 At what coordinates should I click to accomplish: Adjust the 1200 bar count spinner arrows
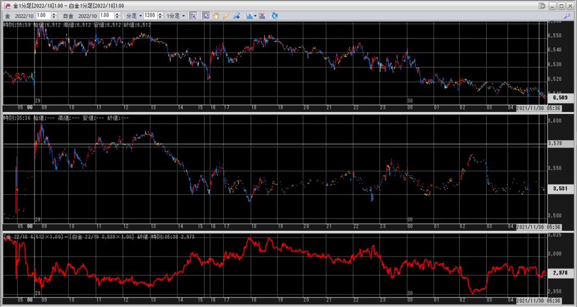click(x=160, y=16)
